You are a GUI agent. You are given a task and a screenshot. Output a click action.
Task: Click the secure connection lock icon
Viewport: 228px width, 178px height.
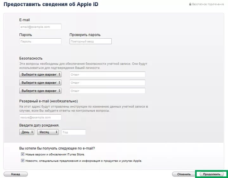tap(190, 4)
